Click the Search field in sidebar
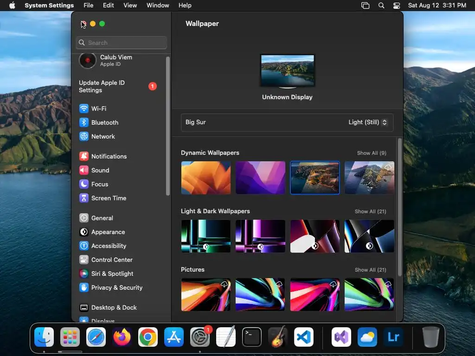The height and width of the screenshot is (356, 475). pos(121,43)
